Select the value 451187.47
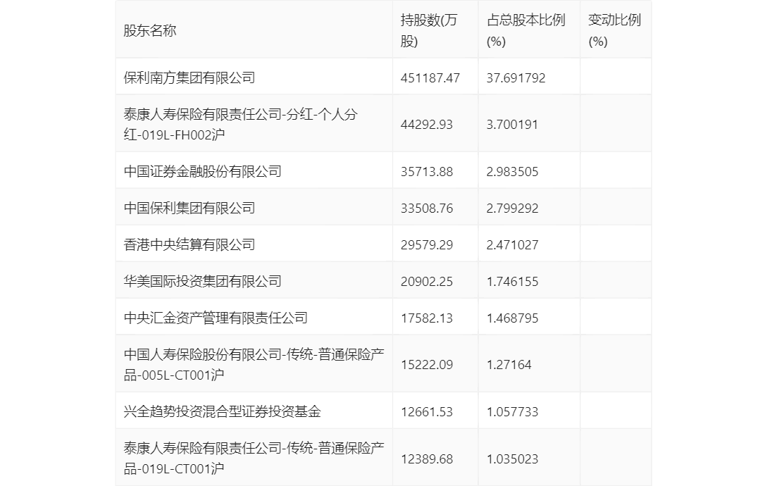This screenshot has width=767, height=486. pos(430,77)
